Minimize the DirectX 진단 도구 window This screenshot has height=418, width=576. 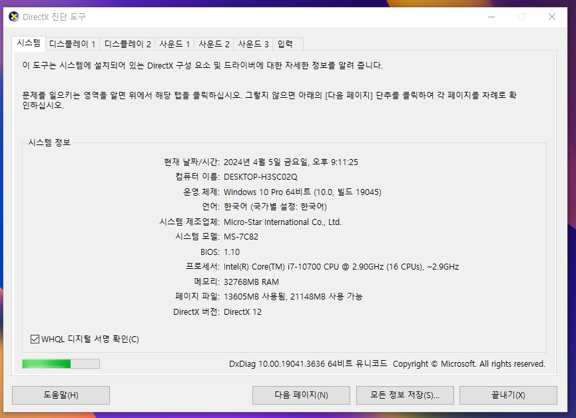(491, 17)
